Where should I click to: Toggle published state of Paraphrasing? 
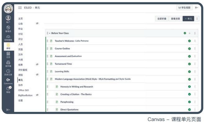pos(189,102)
